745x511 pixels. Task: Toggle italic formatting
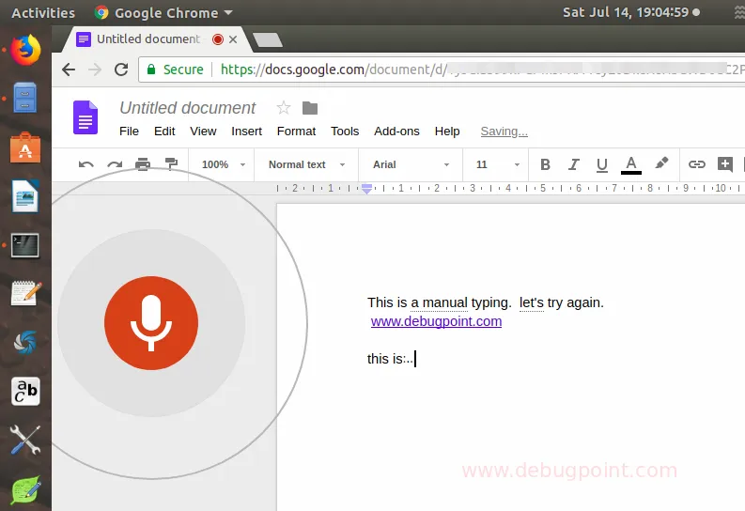click(x=573, y=164)
